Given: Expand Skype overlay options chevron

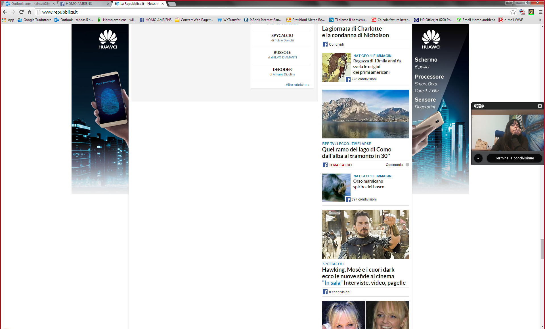Looking at the screenshot, I should pos(478,158).
